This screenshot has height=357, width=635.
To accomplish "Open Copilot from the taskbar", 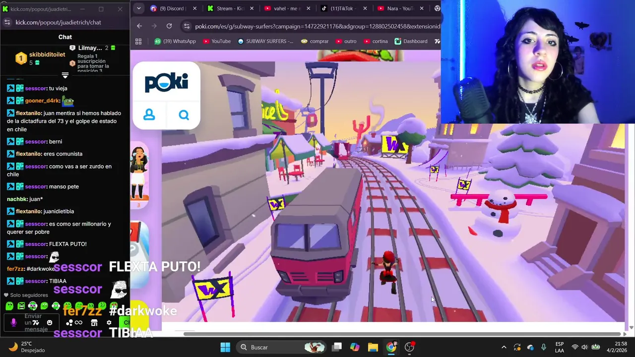I will tap(355, 347).
